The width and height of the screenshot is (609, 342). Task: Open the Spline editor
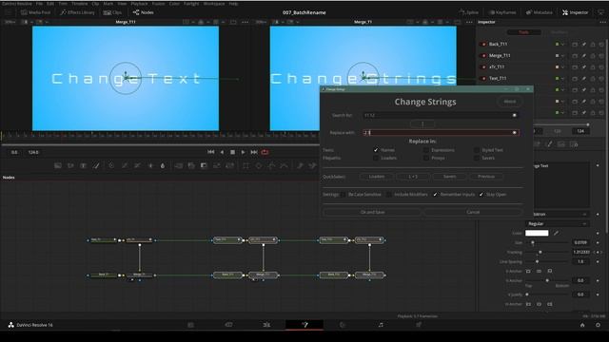[468, 12]
